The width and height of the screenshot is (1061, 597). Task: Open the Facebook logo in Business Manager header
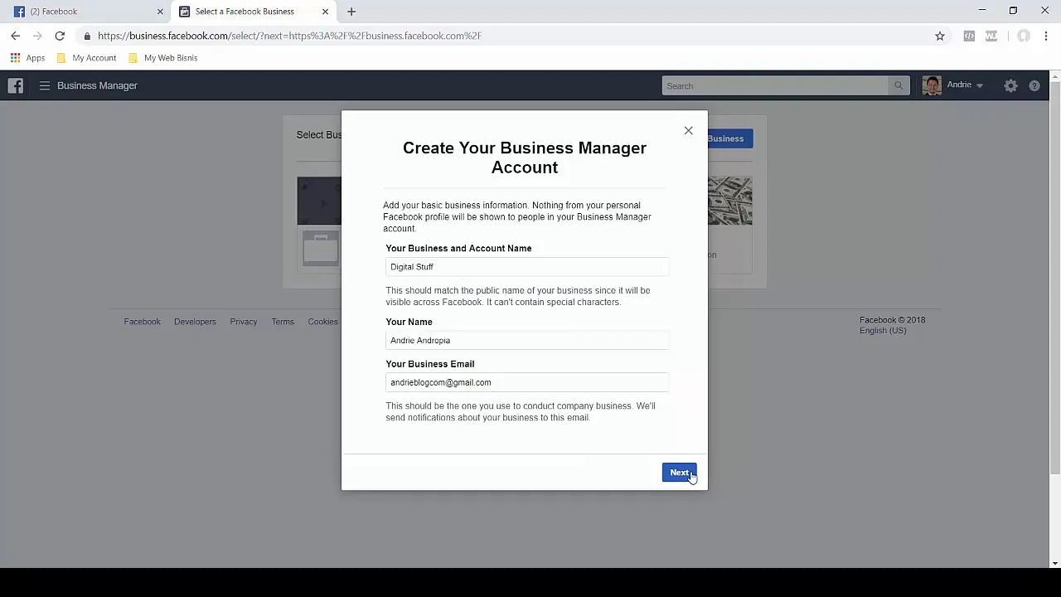[16, 85]
